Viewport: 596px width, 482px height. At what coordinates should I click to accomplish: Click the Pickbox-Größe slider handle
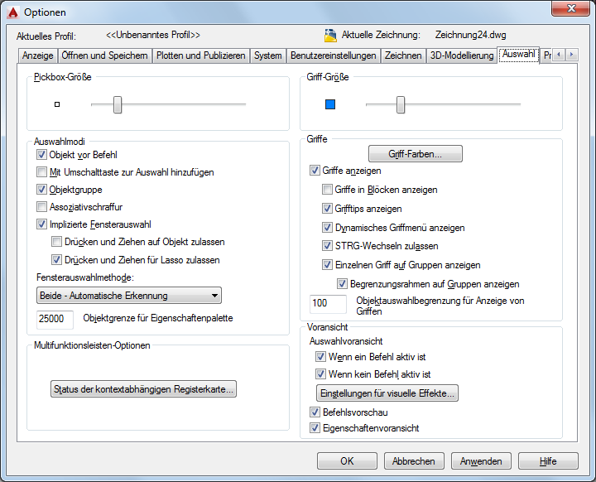[x=118, y=104]
